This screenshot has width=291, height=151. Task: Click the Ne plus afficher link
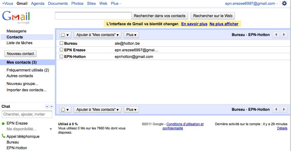click(x=224, y=24)
